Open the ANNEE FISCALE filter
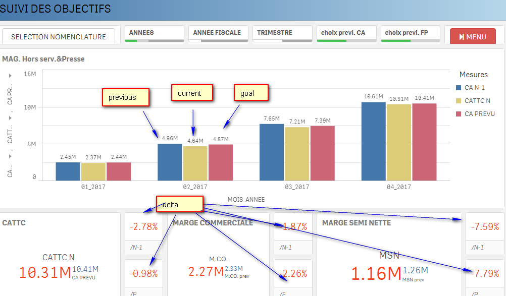 tap(218, 33)
